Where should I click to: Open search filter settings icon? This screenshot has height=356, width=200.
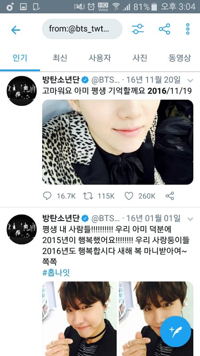pos(138,29)
